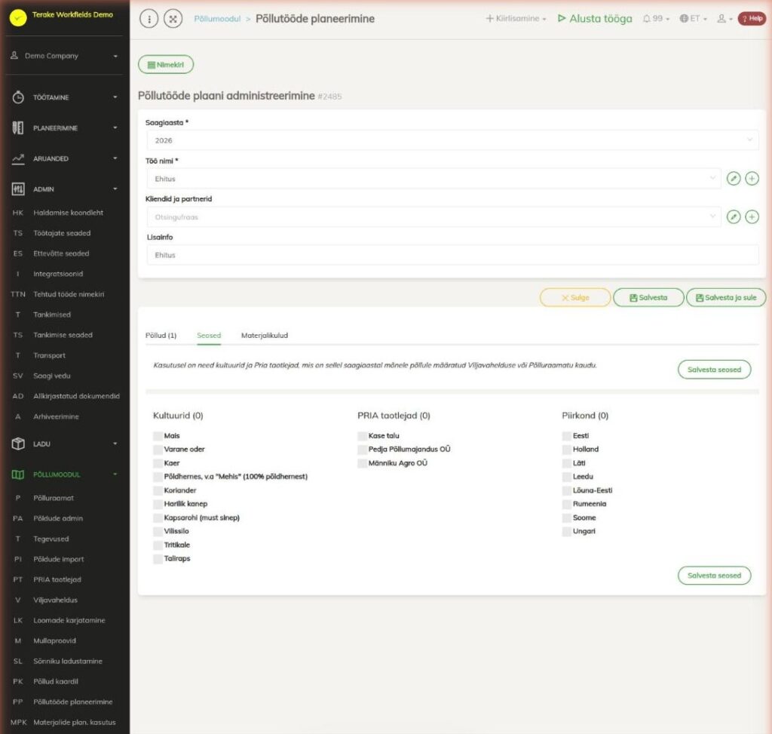Open the Kliendid ja partnerid search dropdown
772x734 pixels.
pyautogui.click(x=433, y=217)
